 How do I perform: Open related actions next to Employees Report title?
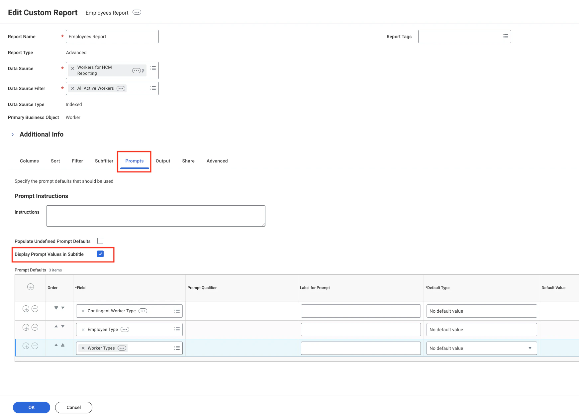pyautogui.click(x=137, y=12)
